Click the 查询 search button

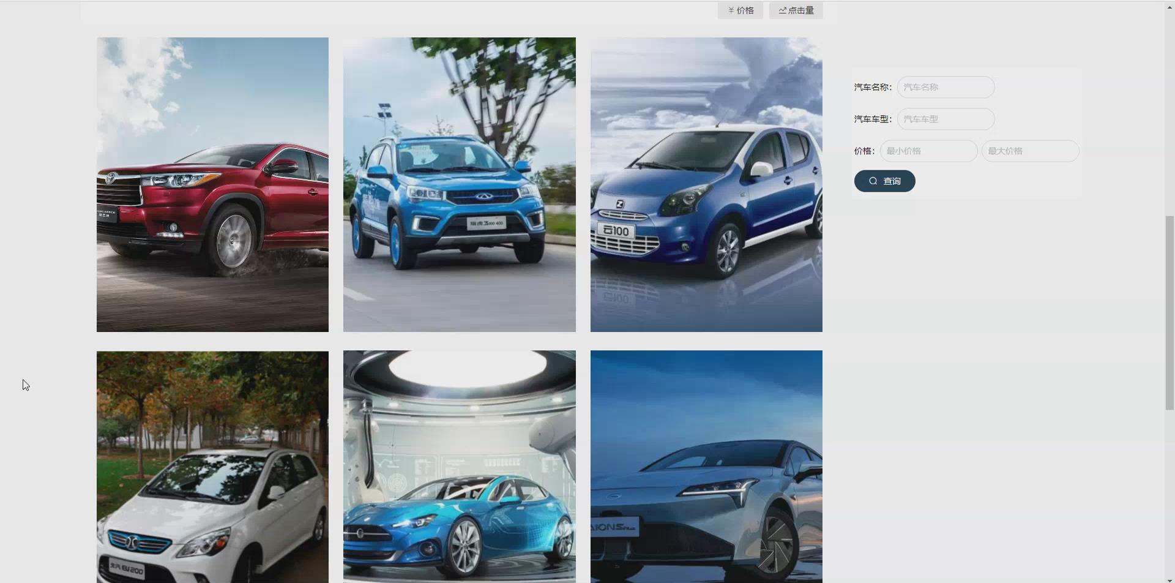pos(884,181)
